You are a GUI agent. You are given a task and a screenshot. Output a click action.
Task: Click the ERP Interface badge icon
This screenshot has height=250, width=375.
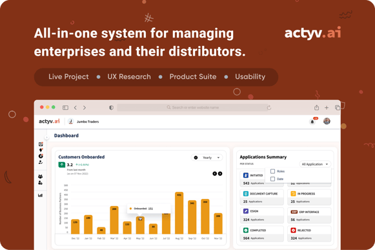pos(294,212)
